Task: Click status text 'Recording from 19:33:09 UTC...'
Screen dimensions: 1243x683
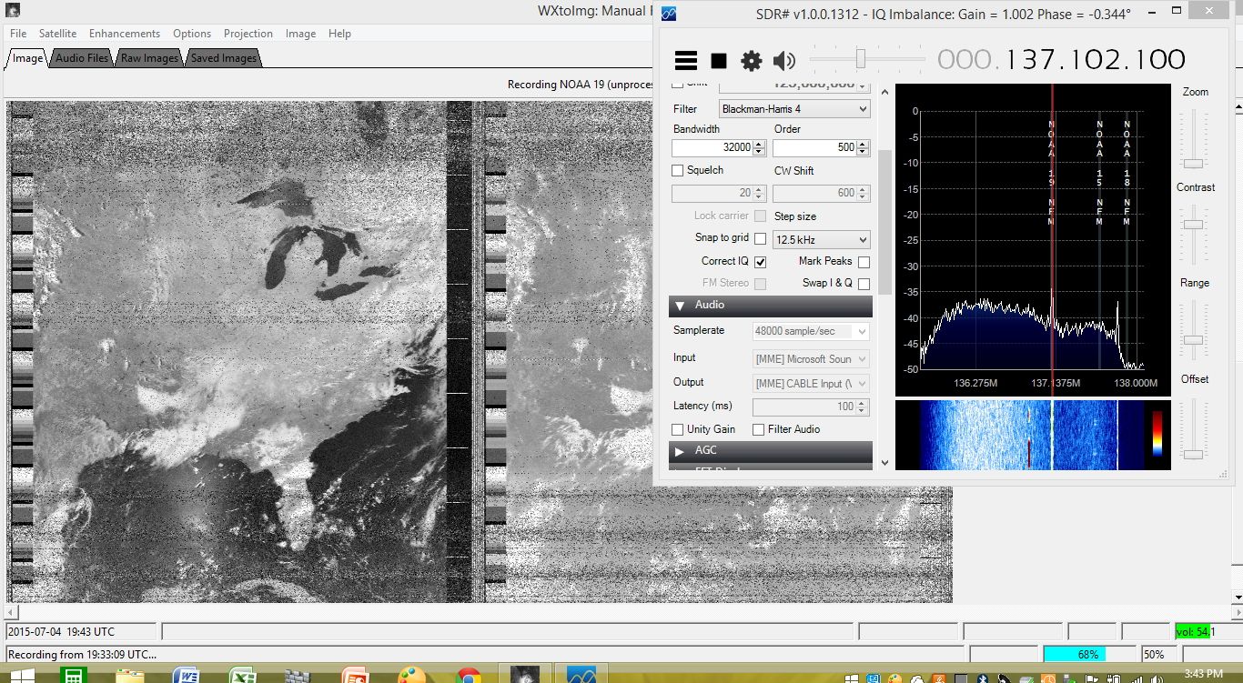Action: coord(82,654)
